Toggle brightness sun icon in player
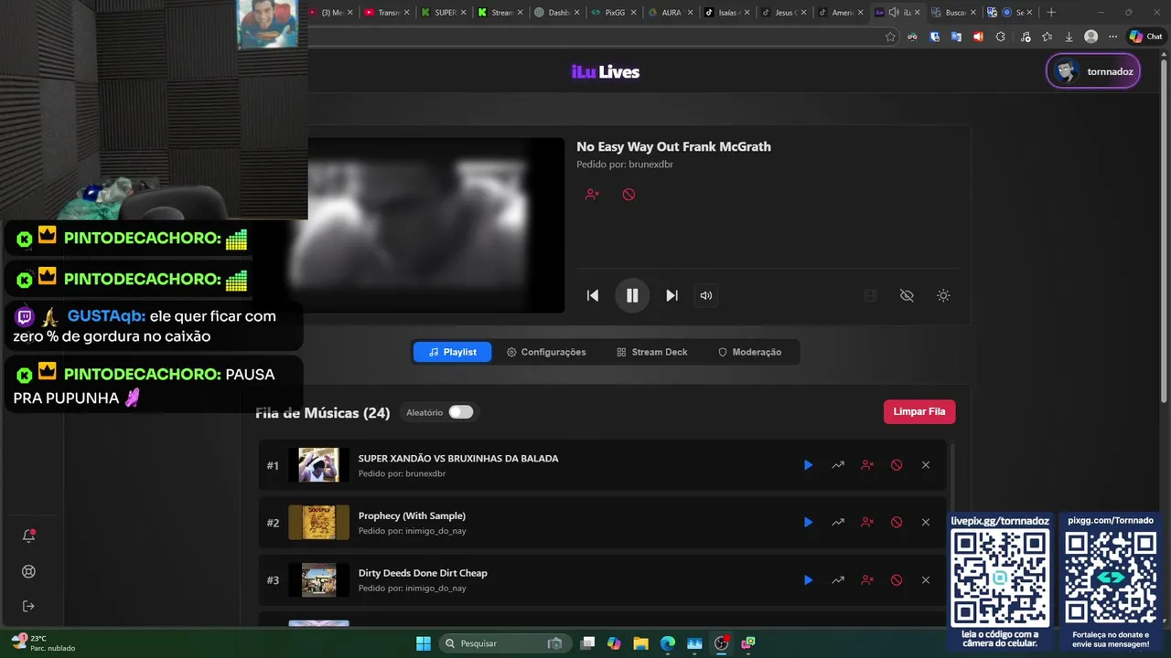The image size is (1171, 658). [943, 295]
